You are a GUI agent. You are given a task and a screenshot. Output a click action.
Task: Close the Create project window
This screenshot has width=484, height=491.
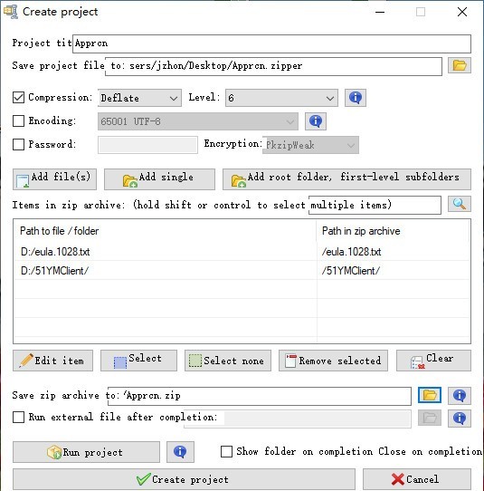[x=462, y=12]
